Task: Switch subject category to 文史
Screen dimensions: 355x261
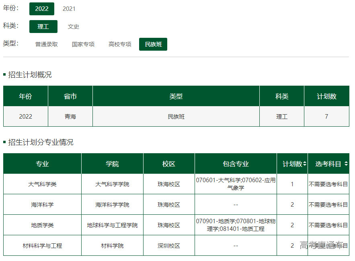Action: [x=73, y=27]
